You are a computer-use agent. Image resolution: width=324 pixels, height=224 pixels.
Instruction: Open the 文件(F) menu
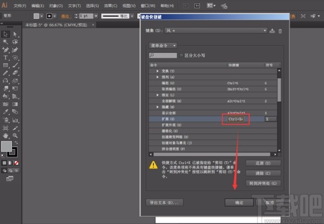coord(20,6)
